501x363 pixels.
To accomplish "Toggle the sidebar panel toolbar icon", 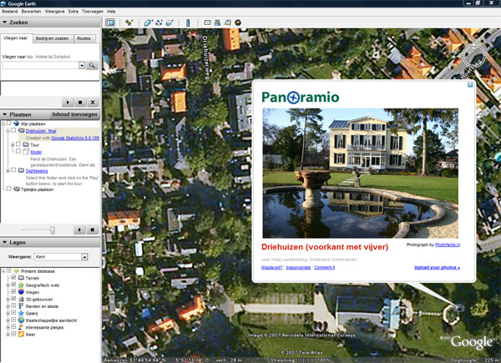I will [110, 23].
